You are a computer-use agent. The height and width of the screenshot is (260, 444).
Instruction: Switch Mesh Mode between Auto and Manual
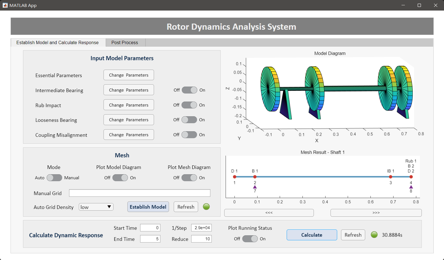(x=54, y=178)
